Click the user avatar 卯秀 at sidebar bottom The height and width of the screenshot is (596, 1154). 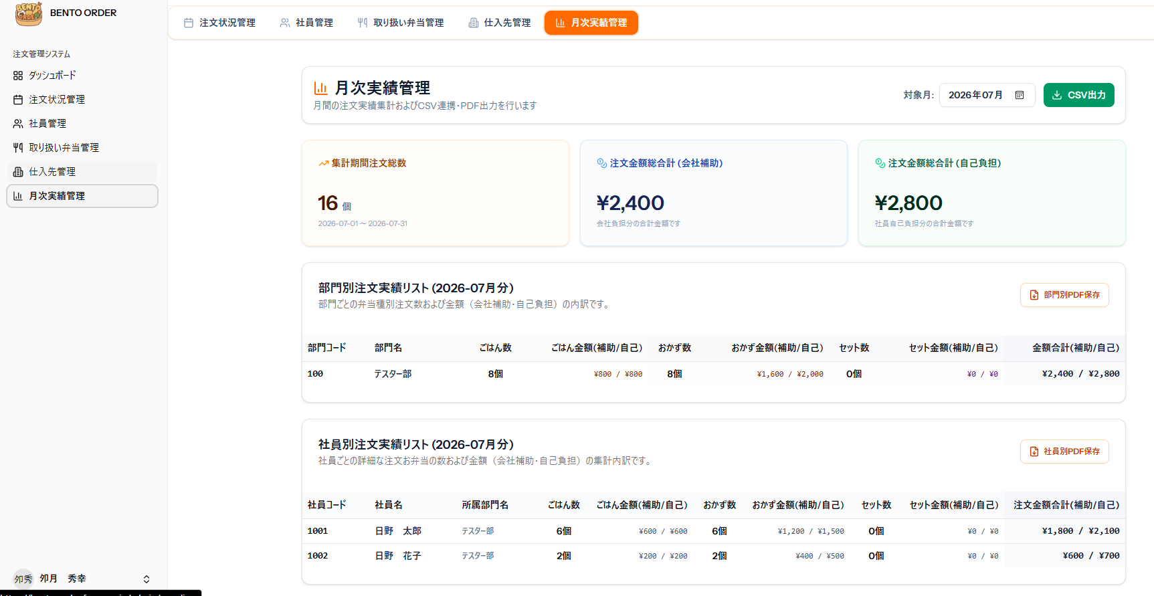click(x=23, y=579)
